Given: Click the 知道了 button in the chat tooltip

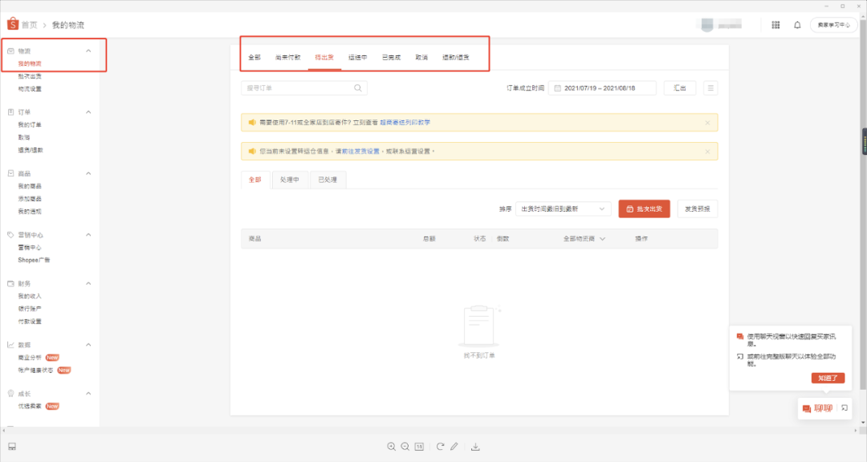Looking at the screenshot, I should (828, 377).
